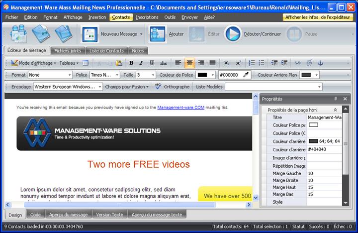Toggle bold formatting

tap(131, 63)
